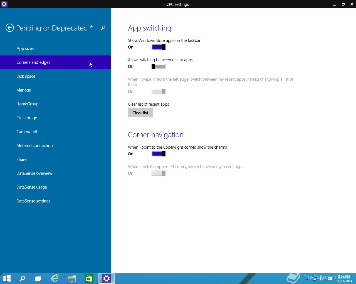Viewport: 356px width, 284px height.
Task: Select Share in the sidebar
Action: pyautogui.click(x=56, y=159)
